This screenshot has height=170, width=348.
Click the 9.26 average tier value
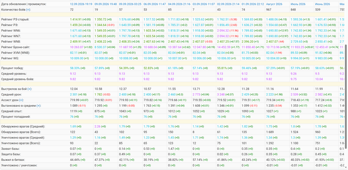coord(293,74)
